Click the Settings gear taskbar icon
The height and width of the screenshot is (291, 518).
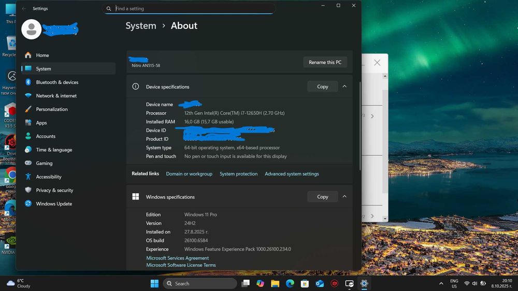364,283
